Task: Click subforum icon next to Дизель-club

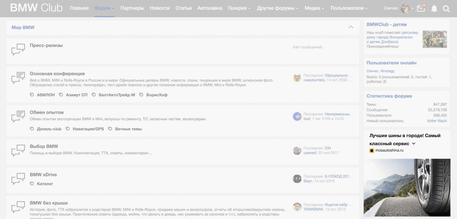Action: 32,129
